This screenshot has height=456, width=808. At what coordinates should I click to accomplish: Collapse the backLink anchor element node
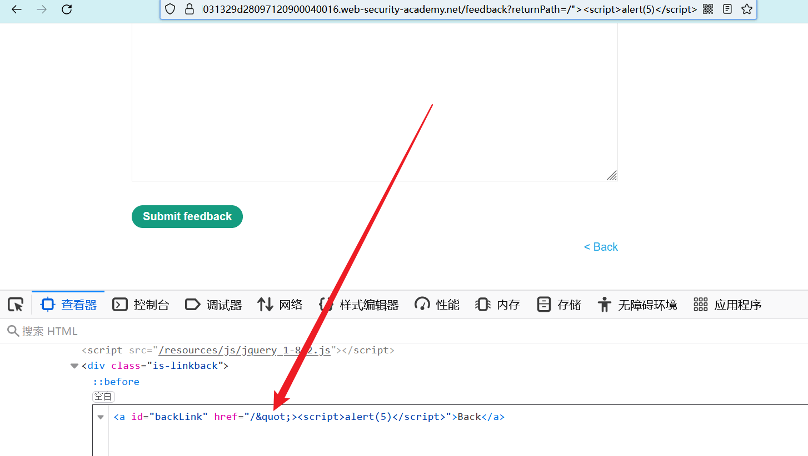101,417
